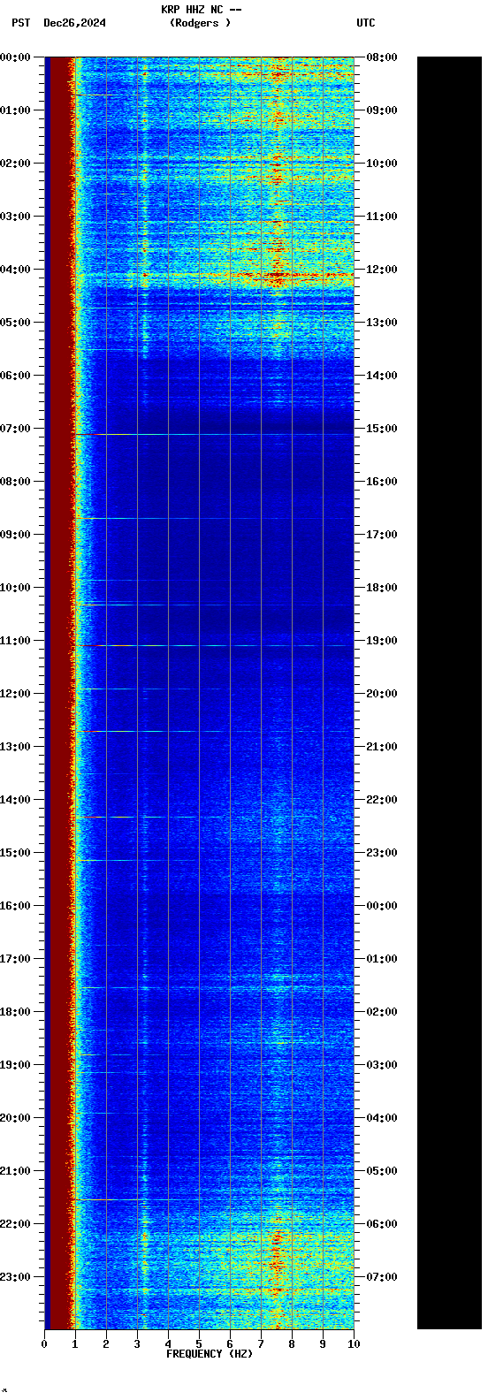Screen dimensions: 488x1400
Task: Click the 04:00 label on PST axis
Action: (x=15, y=270)
